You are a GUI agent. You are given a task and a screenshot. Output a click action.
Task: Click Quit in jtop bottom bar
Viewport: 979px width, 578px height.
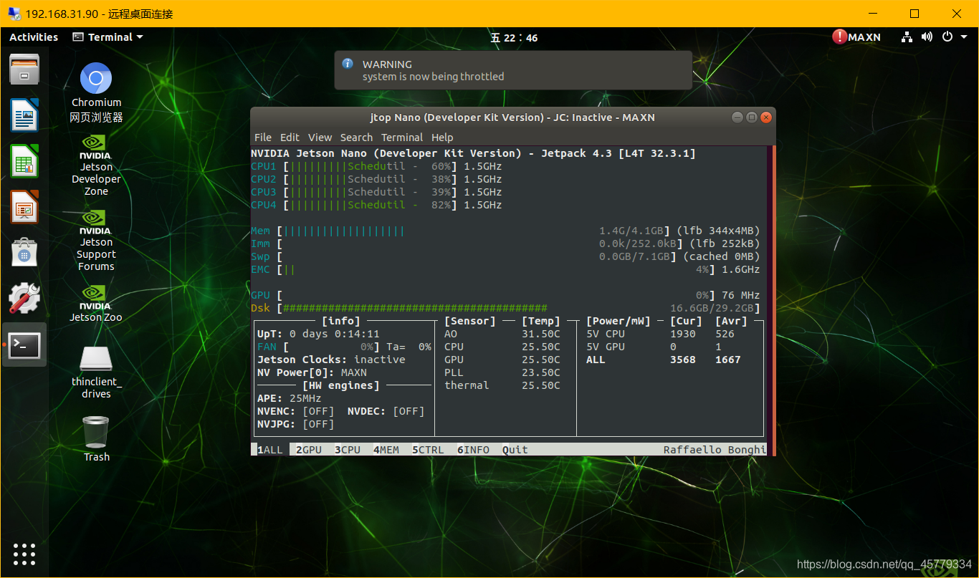coord(515,450)
